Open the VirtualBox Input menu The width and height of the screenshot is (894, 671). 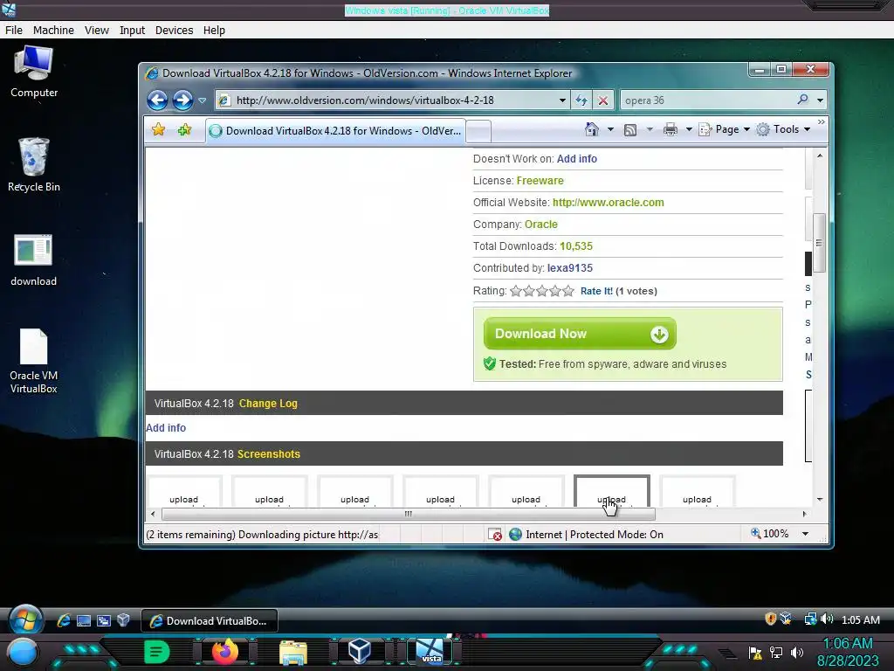pyautogui.click(x=133, y=31)
